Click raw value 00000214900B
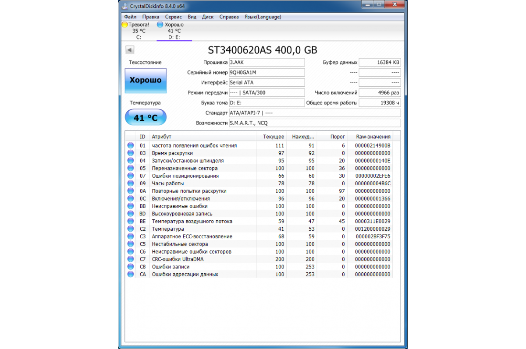 point(373,146)
